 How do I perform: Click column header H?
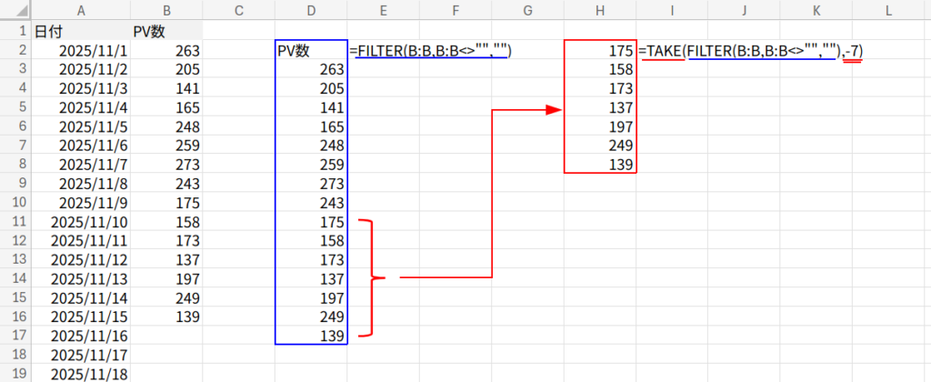(x=600, y=10)
